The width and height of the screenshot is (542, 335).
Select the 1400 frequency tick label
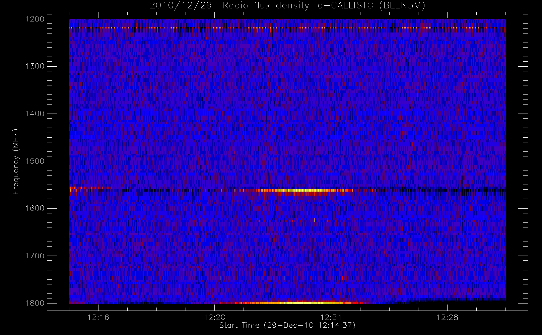click(x=35, y=114)
